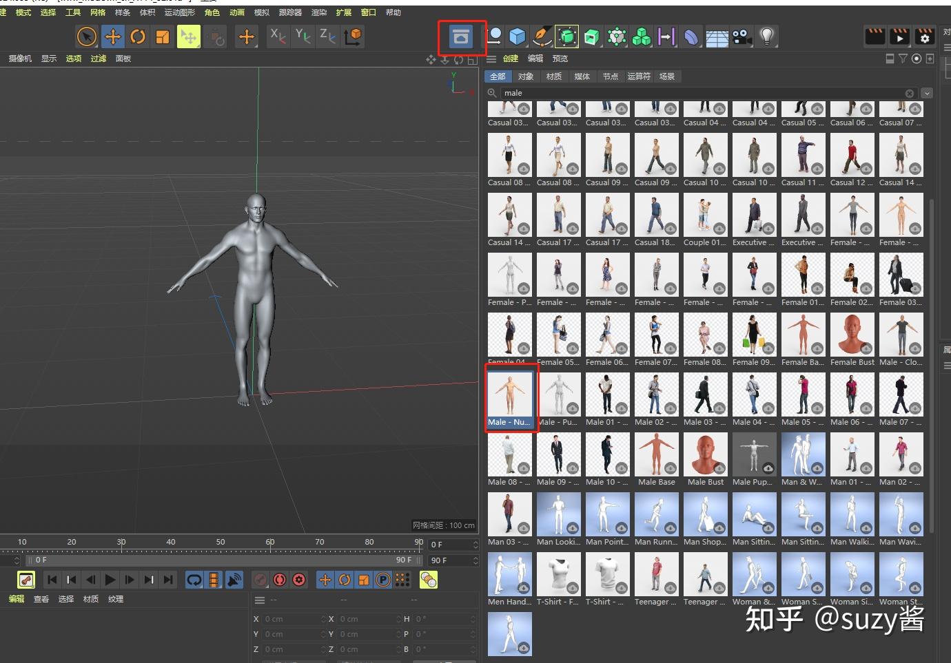Select the Scale tool
The image size is (951, 663).
coord(163,36)
